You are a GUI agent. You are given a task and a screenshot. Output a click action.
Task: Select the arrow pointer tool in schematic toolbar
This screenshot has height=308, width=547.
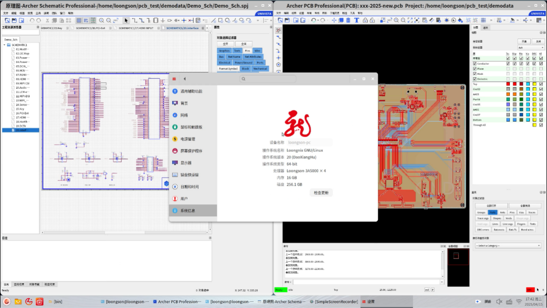[126, 21]
